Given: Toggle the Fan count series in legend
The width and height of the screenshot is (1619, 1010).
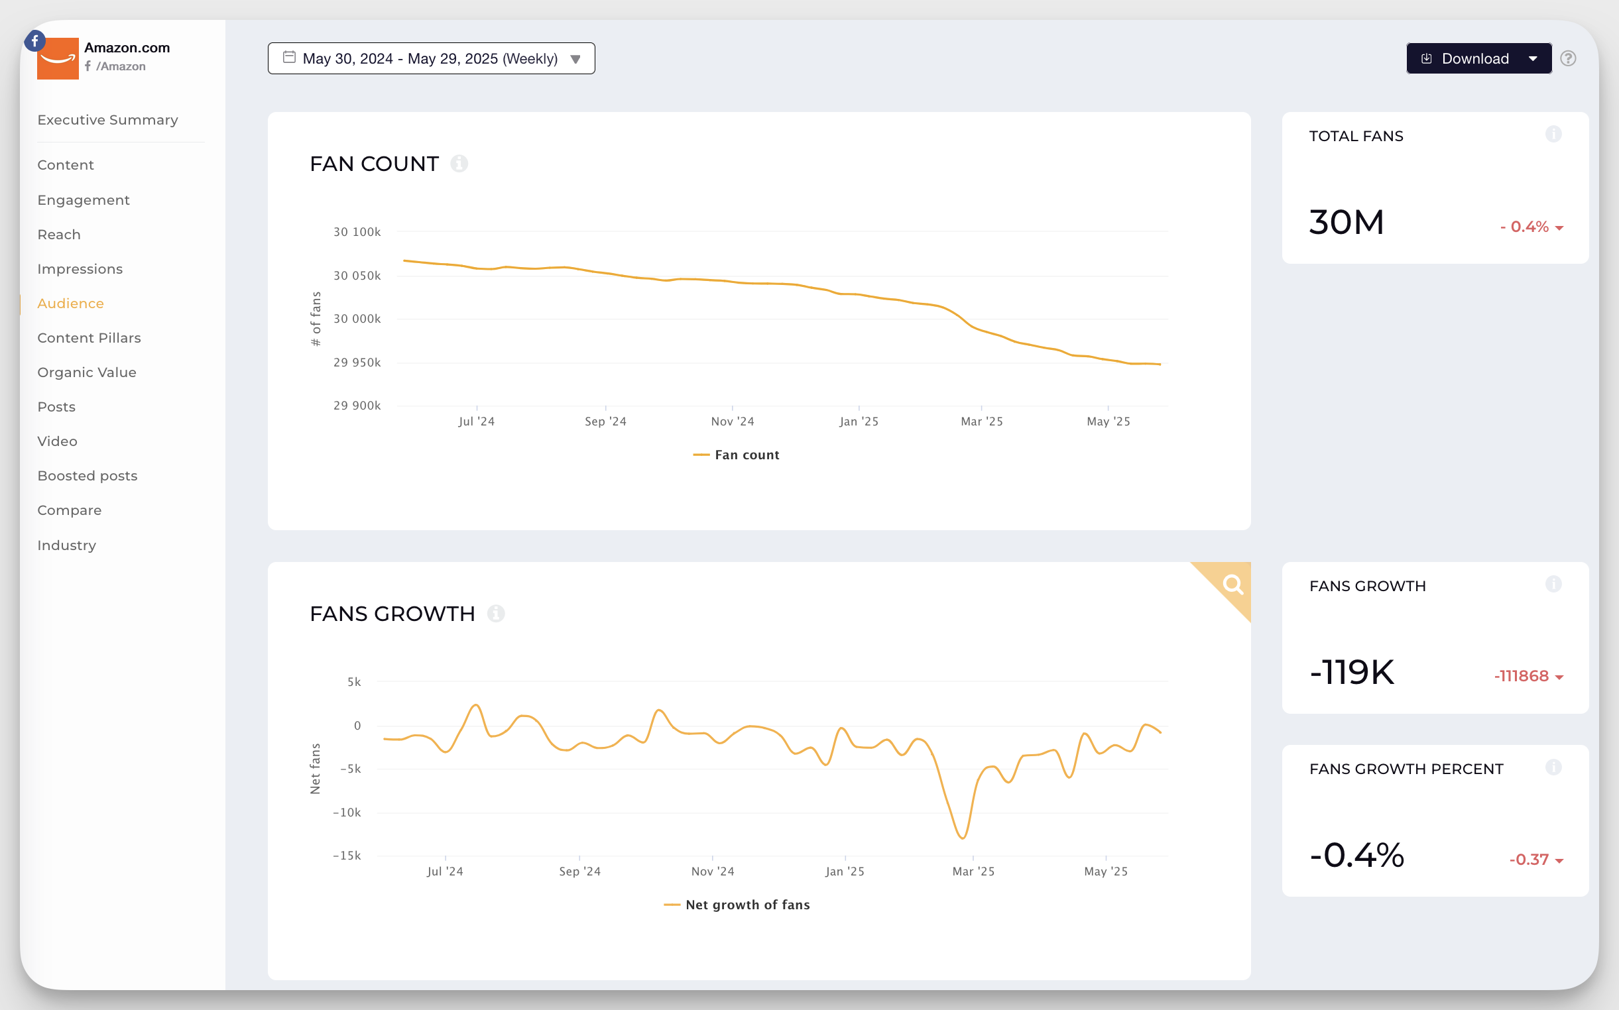Looking at the screenshot, I should tap(737, 454).
